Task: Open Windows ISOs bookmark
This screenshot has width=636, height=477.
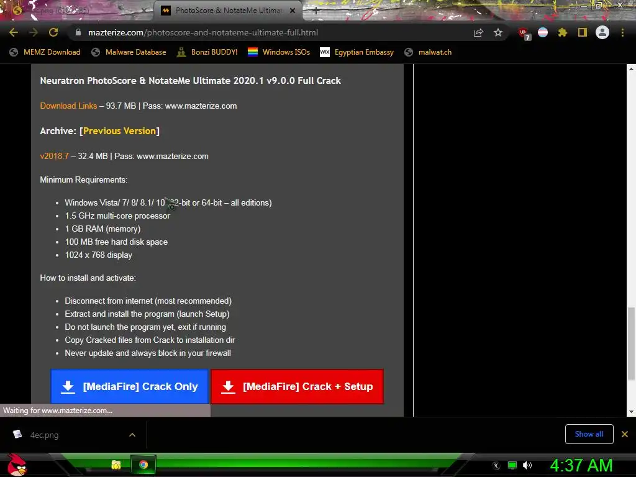Action: pyautogui.click(x=279, y=52)
